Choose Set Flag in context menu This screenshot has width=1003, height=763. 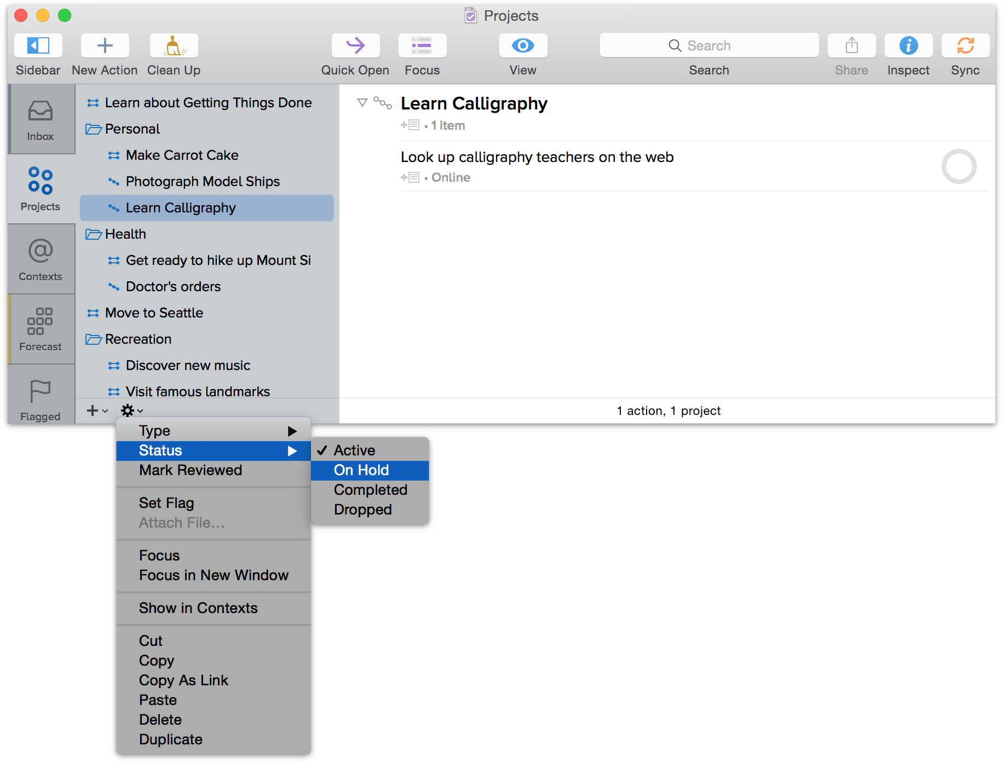pos(214,503)
